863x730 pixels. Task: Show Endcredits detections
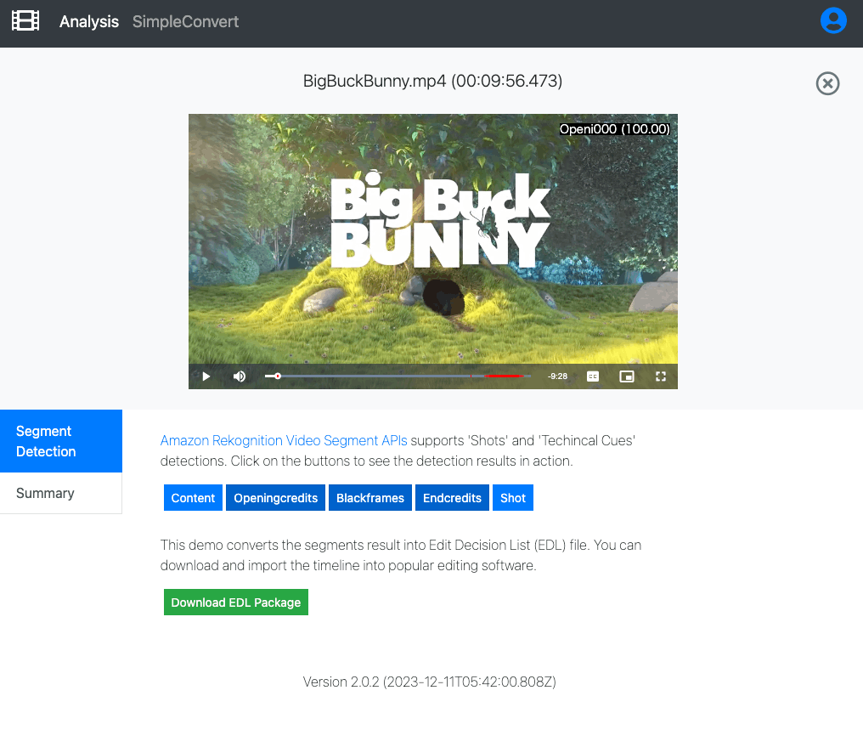pyautogui.click(x=453, y=498)
